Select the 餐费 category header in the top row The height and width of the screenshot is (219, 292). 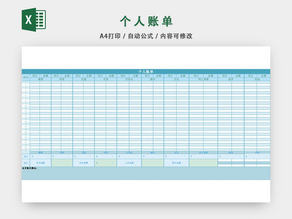tap(41, 79)
